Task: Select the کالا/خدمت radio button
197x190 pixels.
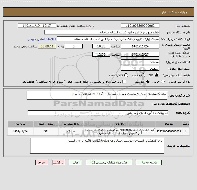Action: [126, 75]
